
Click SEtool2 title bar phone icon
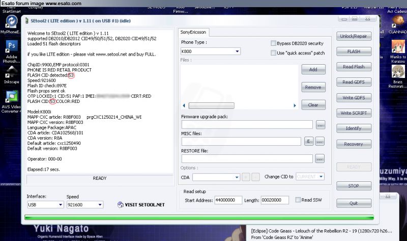click(x=27, y=21)
